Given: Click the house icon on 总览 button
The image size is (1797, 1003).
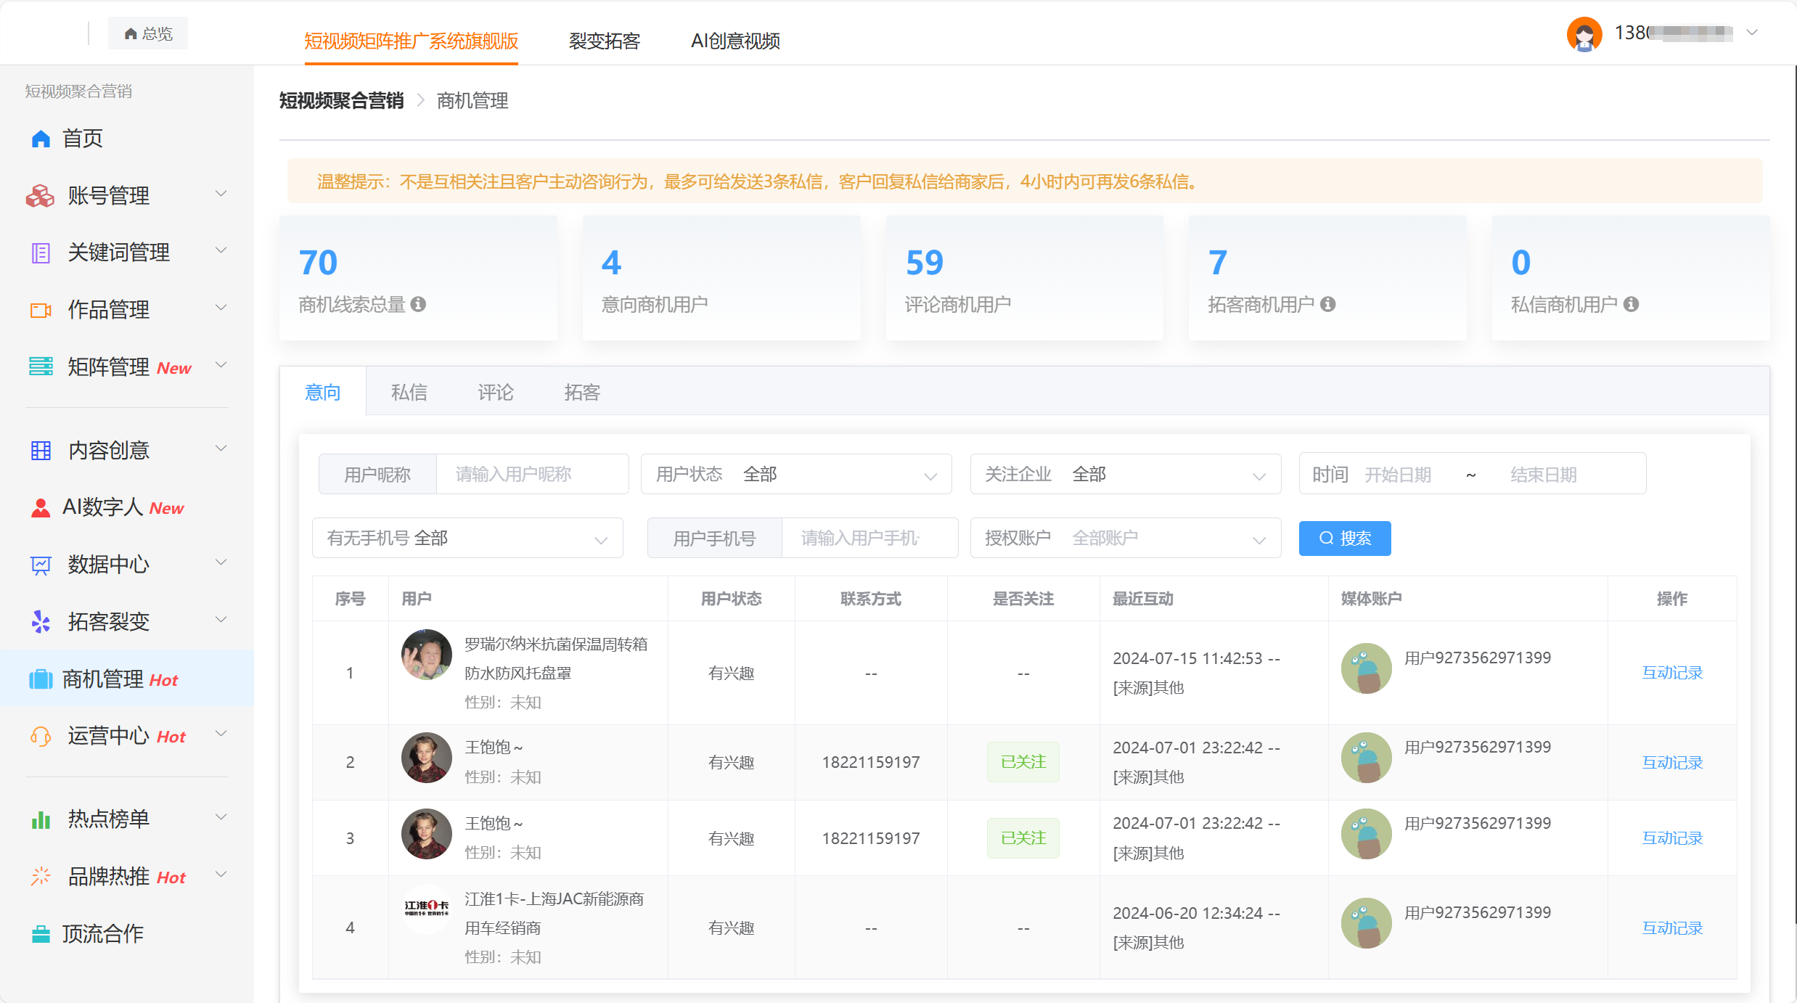Looking at the screenshot, I should 131,34.
